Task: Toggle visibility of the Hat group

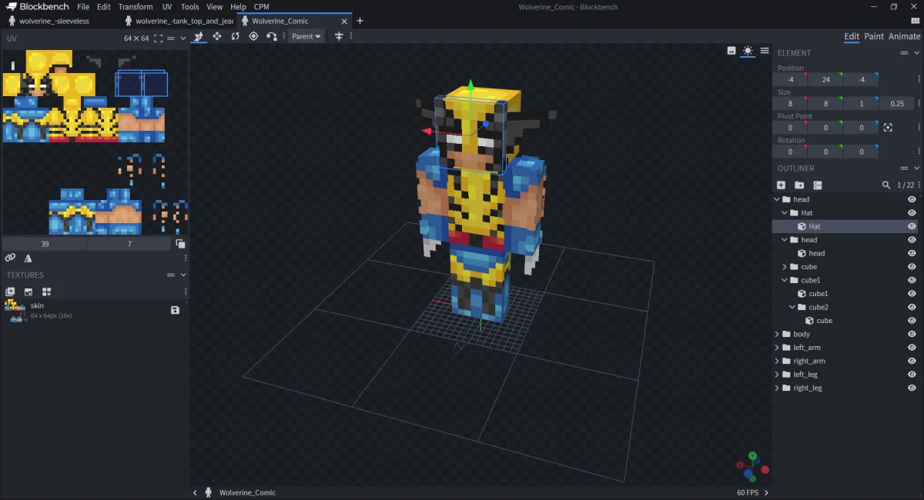Action: click(x=912, y=213)
